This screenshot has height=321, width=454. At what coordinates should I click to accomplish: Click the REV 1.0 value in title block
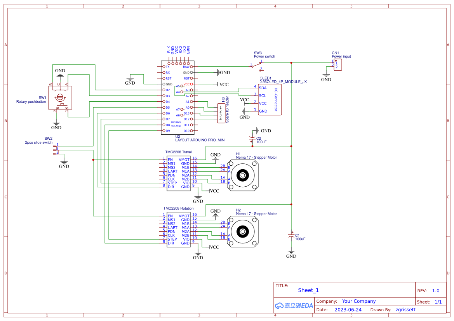pyautogui.click(x=435, y=290)
